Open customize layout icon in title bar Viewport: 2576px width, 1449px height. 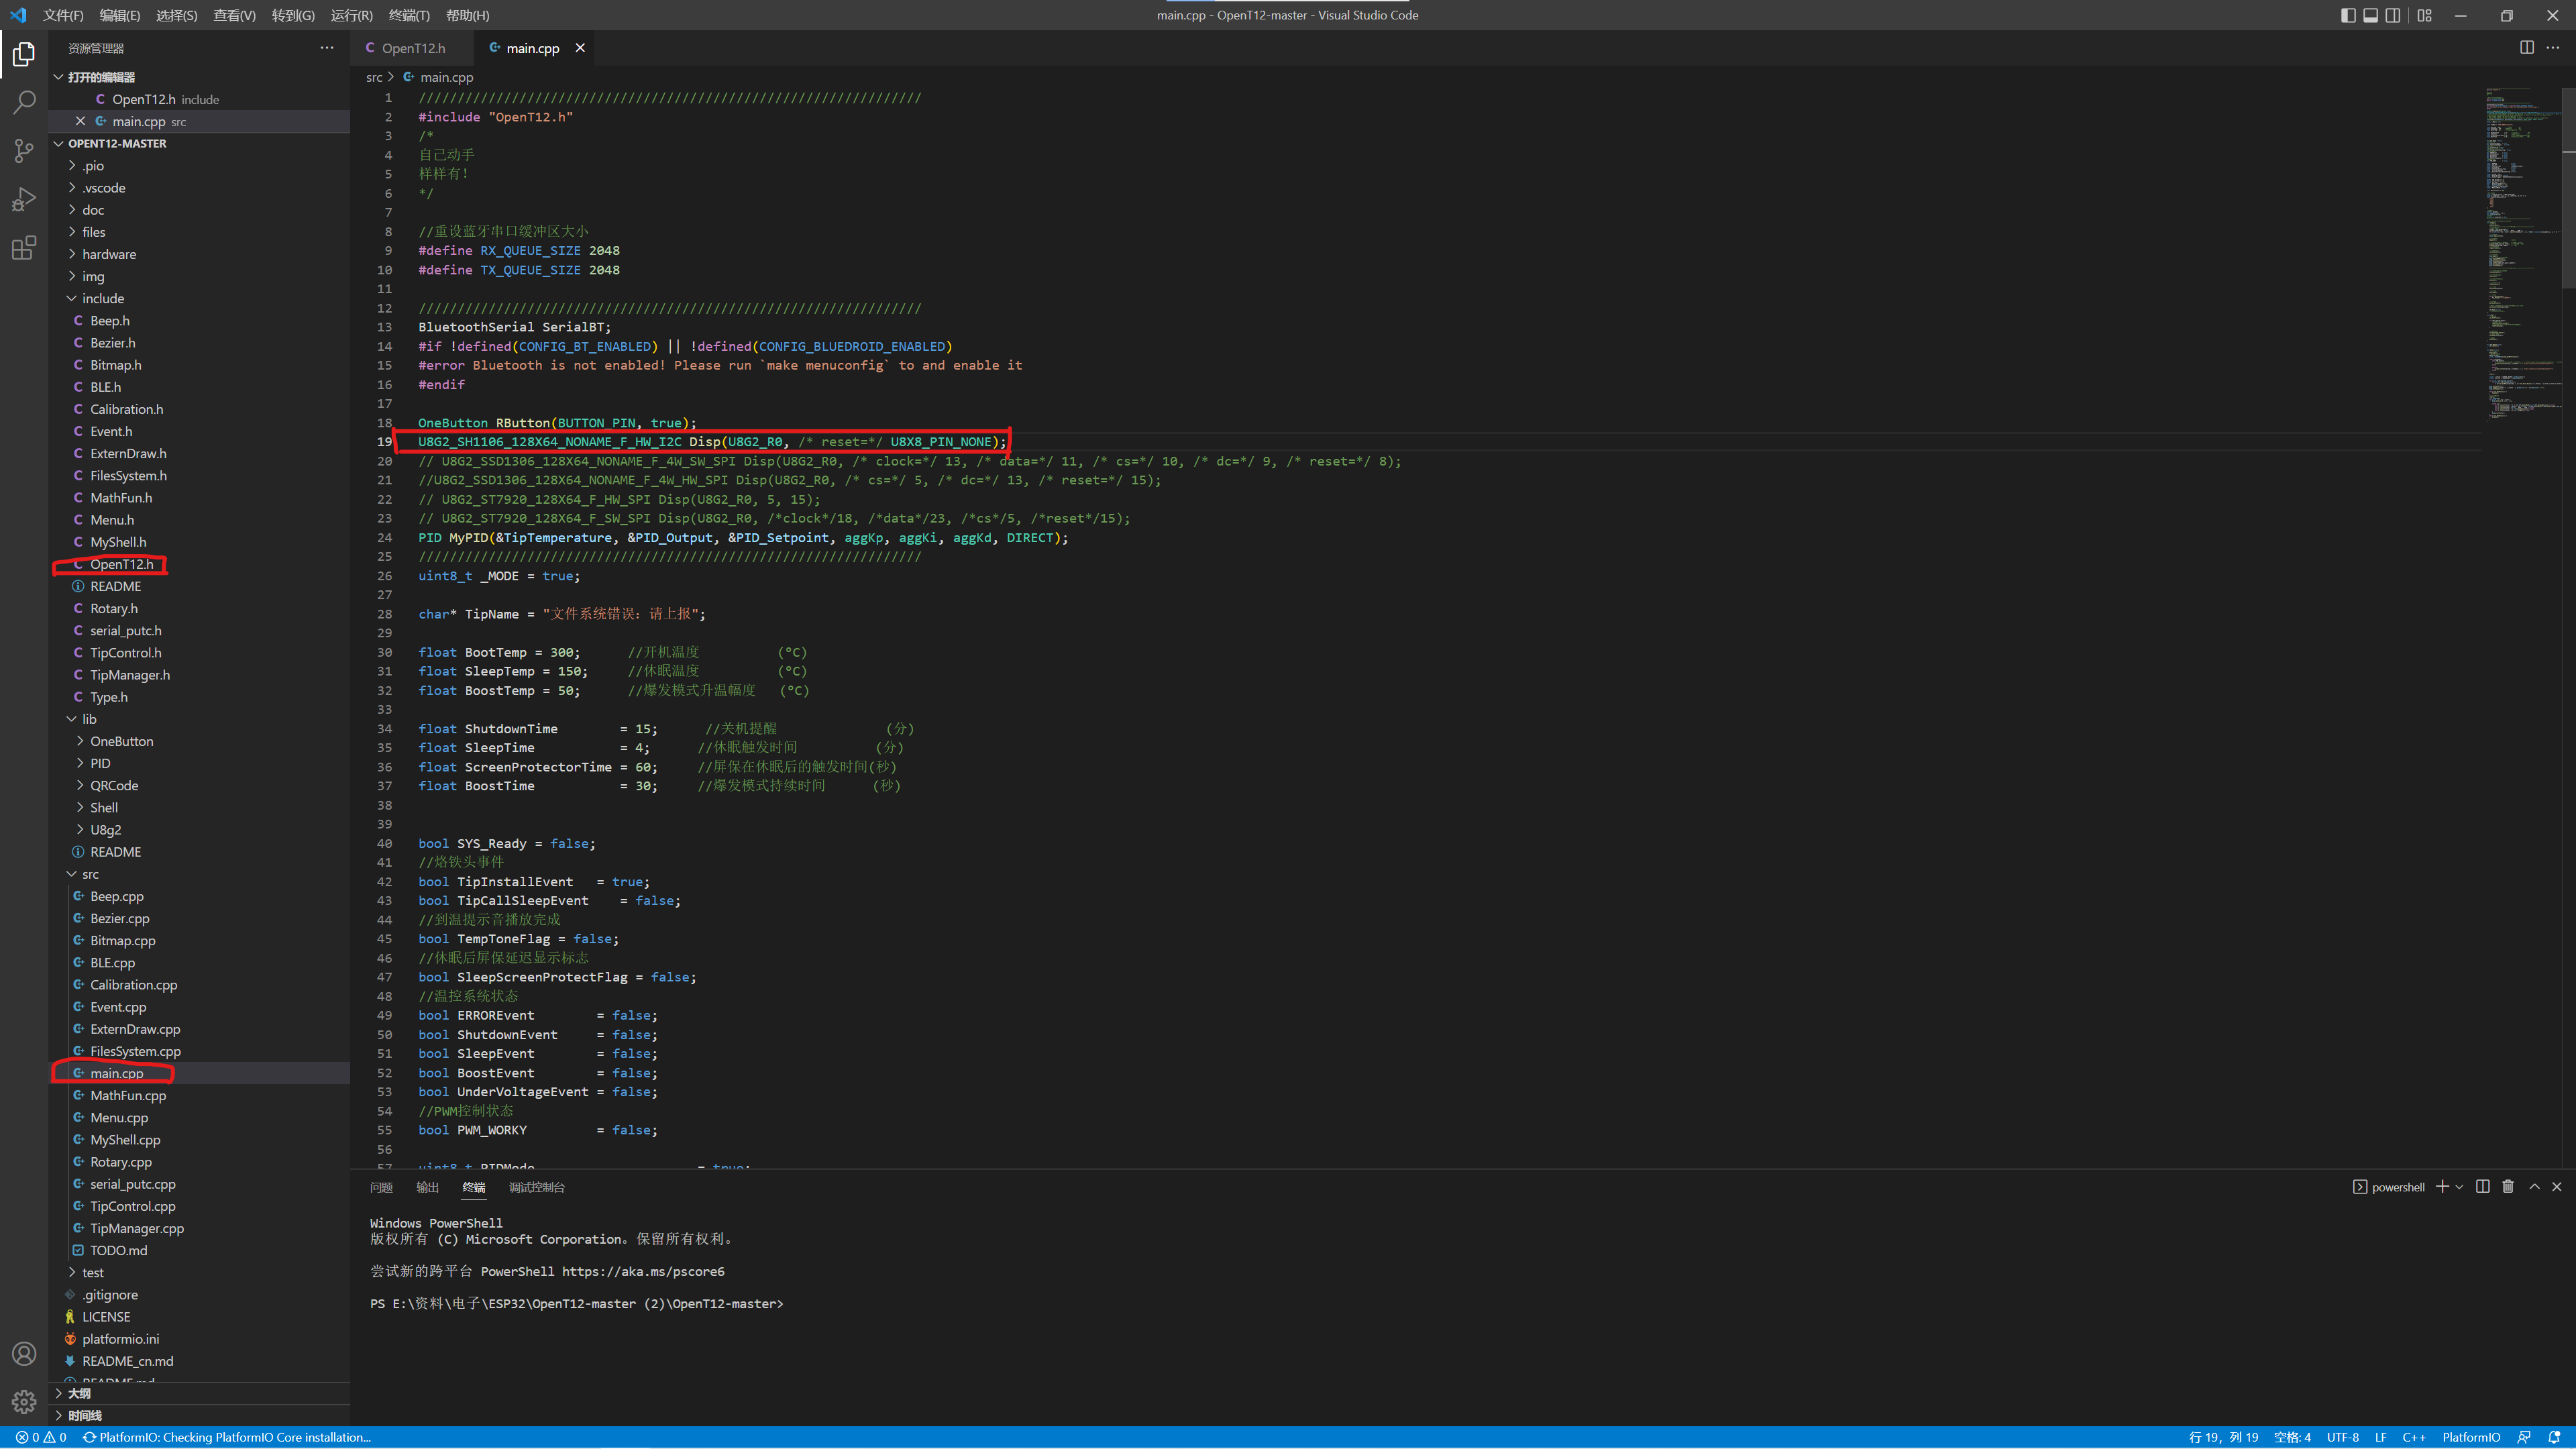click(2425, 15)
